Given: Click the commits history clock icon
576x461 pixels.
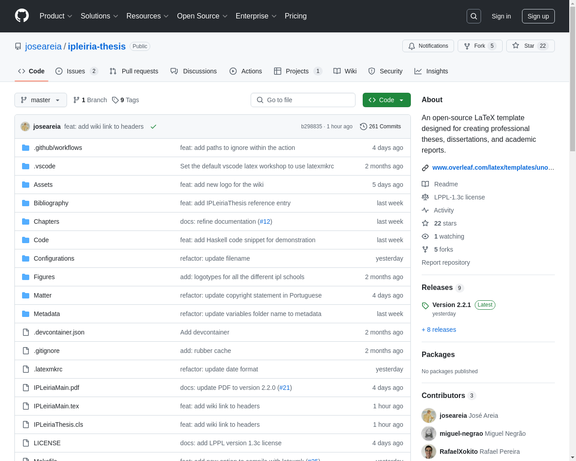Looking at the screenshot, I should point(364,127).
